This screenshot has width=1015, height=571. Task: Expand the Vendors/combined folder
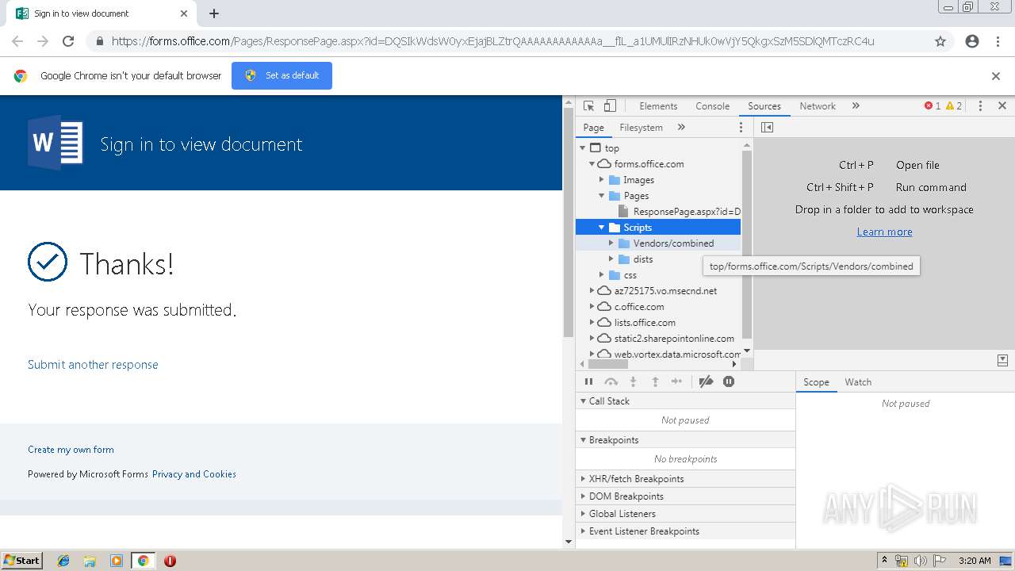pyautogui.click(x=611, y=243)
